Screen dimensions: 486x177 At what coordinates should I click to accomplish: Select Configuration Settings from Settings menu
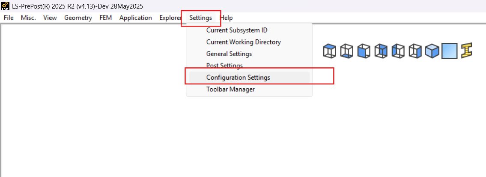pos(238,78)
